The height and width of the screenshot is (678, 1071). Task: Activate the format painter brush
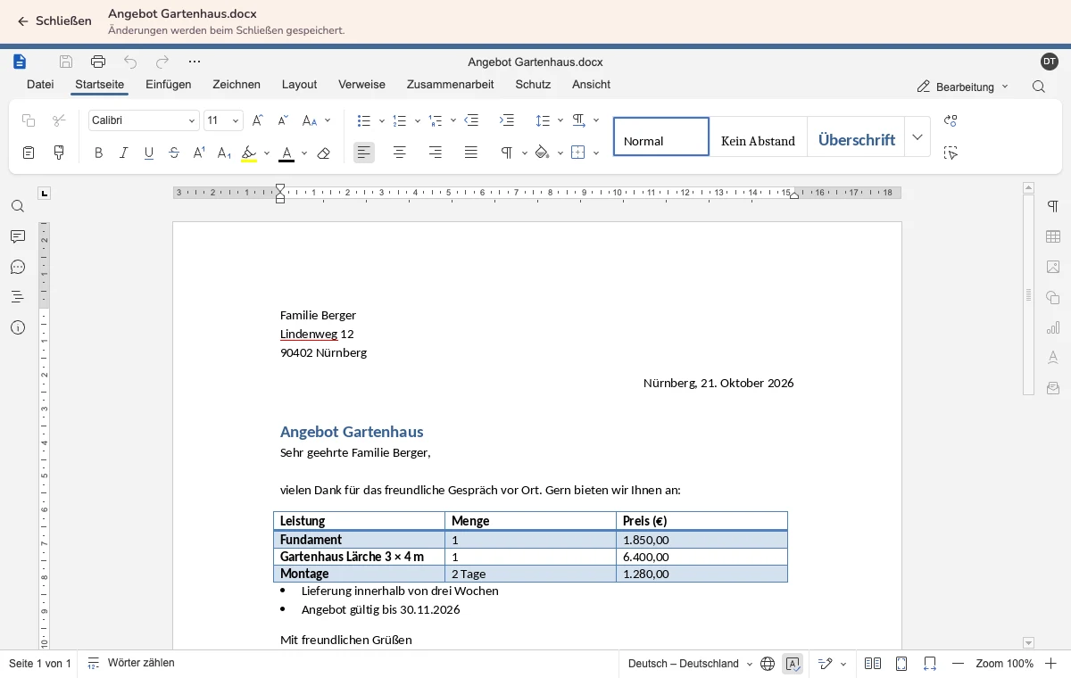pyautogui.click(x=59, y=153)
